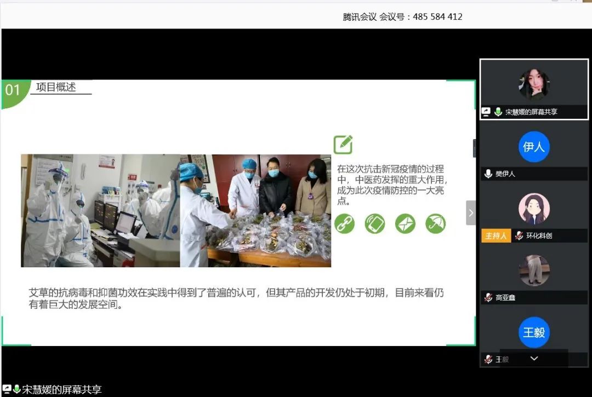592x397 pixels.
Task: Click the green umbrella icon
Action: coord(435,223)
